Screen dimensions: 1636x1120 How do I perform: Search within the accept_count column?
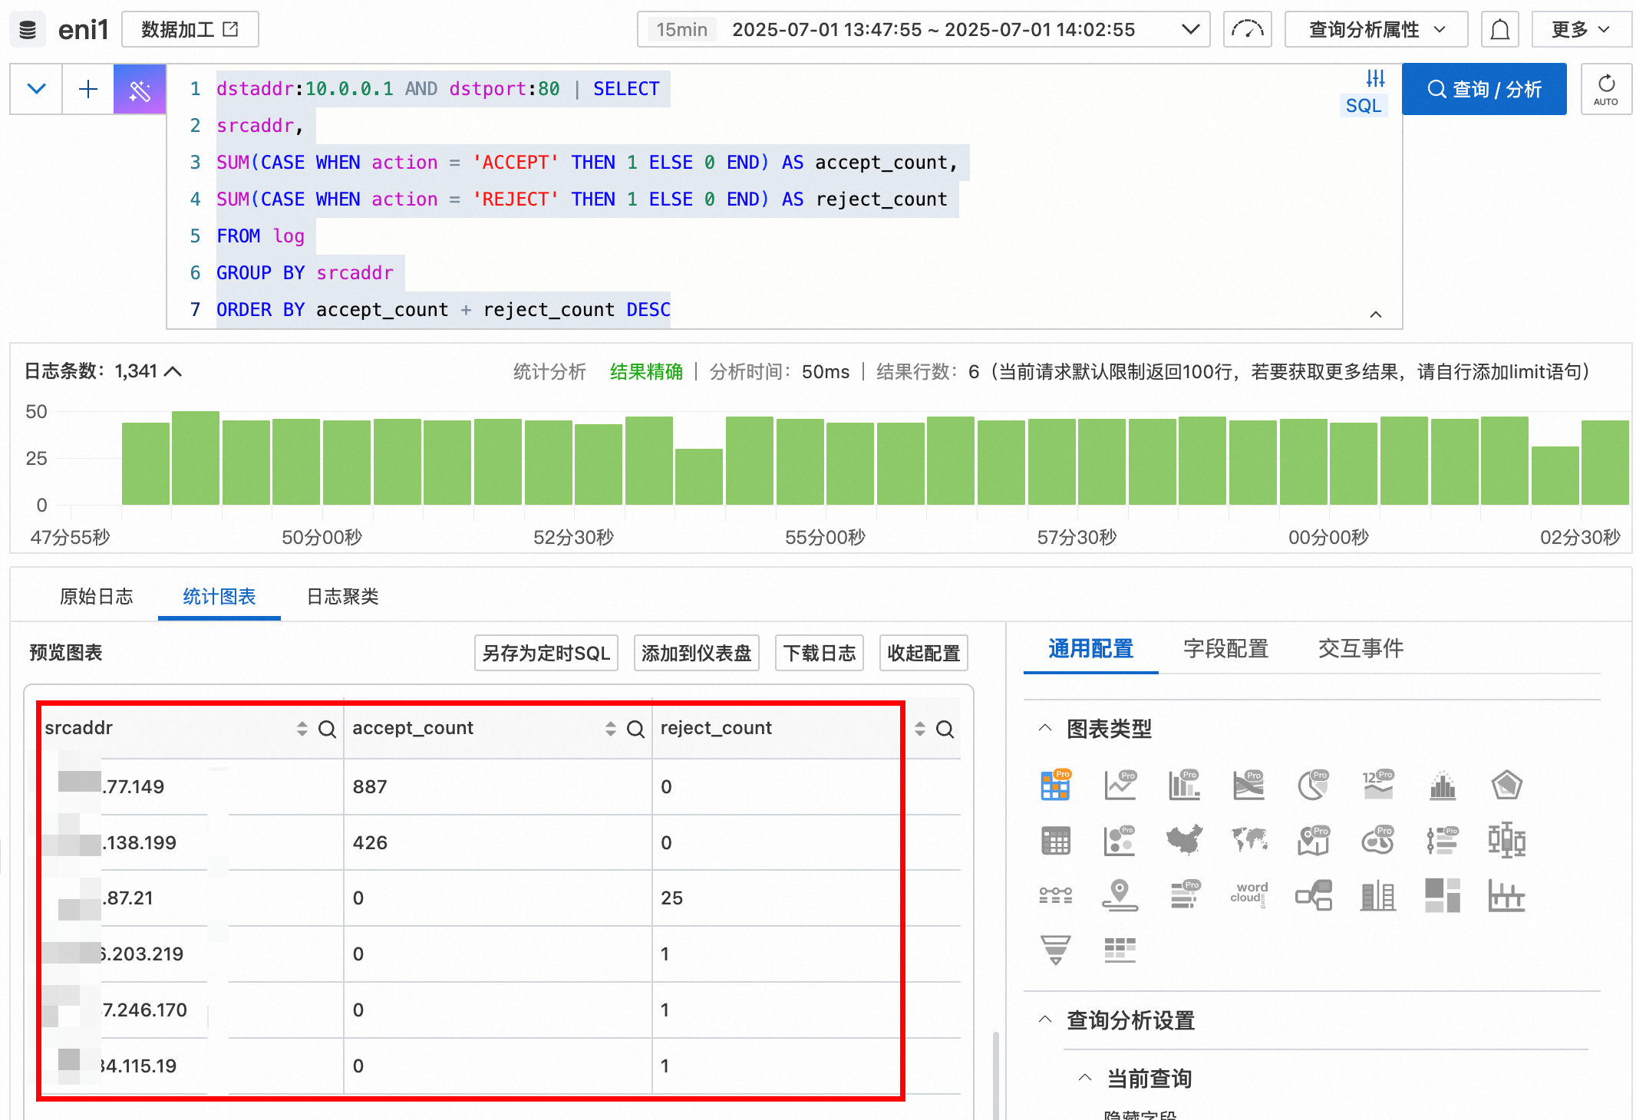pos(636,729)
